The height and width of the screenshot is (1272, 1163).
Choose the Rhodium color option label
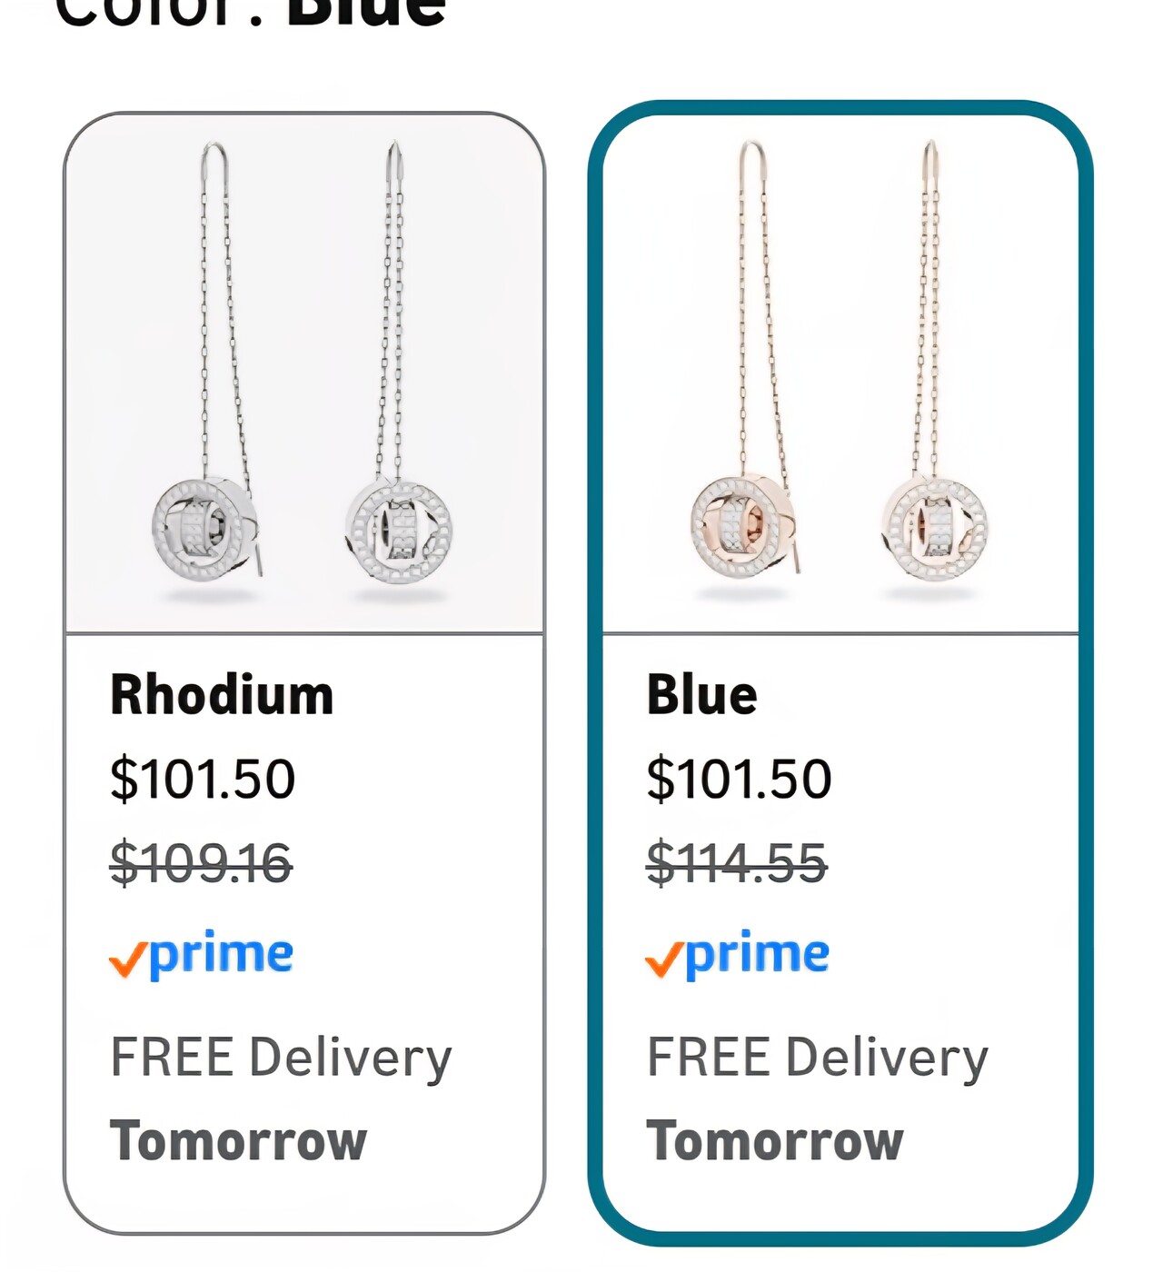(x=222, y=695)
